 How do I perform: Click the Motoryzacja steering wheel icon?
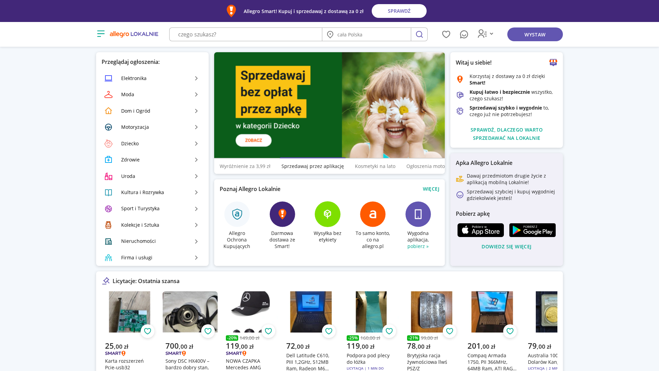pos(108,127)
